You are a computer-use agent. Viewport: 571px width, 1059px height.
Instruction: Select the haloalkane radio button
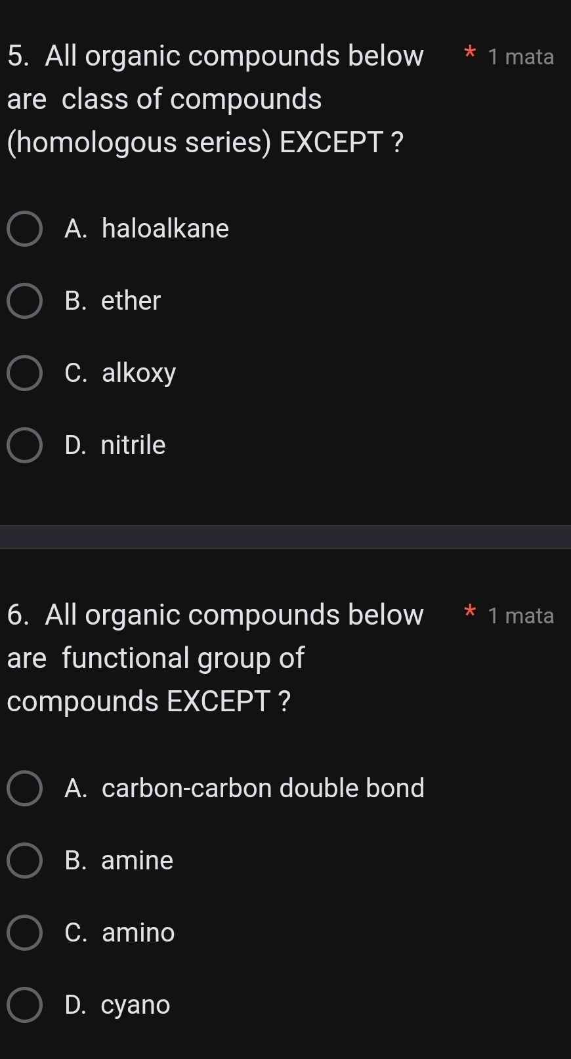(25, 229)
